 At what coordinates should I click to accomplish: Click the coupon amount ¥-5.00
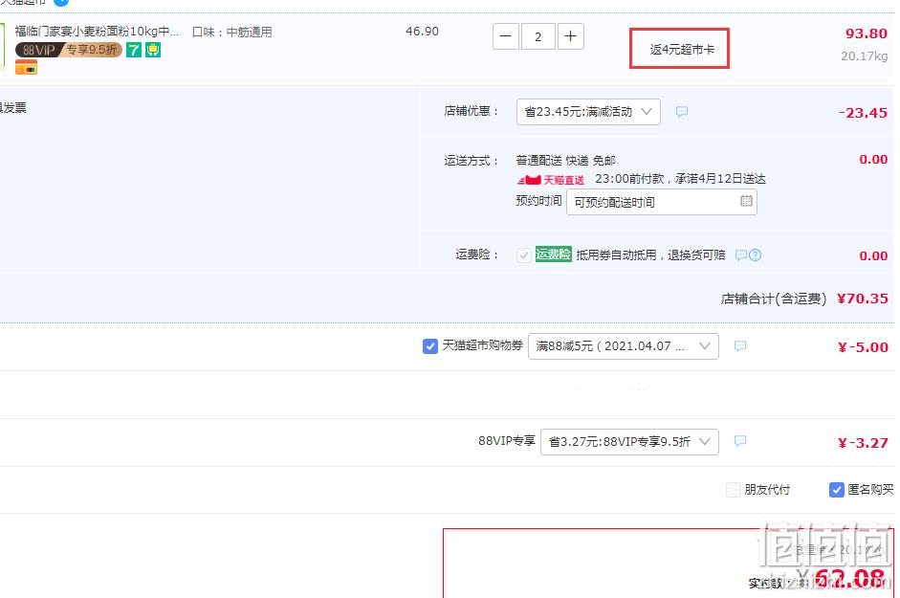click(863, 347)
